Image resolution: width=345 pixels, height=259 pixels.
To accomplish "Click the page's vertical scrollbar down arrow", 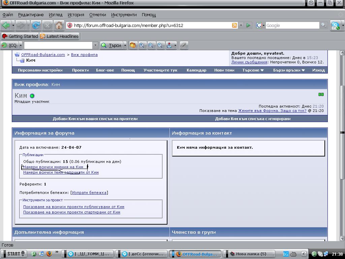I will [342, 238].
